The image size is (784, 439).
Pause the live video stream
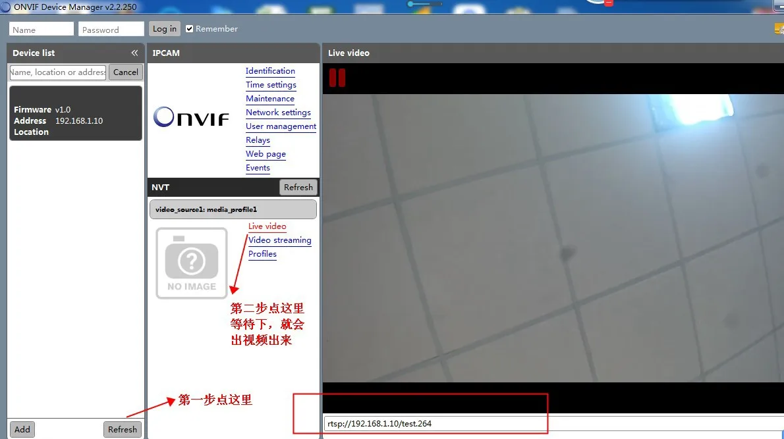coord(337,77)
